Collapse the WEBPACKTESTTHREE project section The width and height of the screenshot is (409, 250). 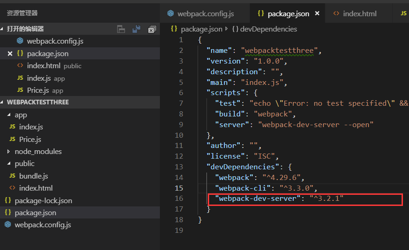tap(3, 102)
